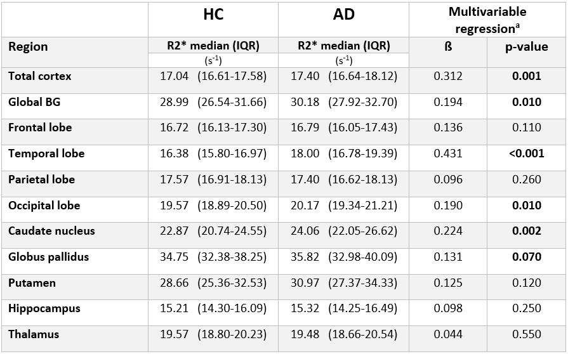The image size is (568, 354).
Task: Select the Frontal lobe row label
Action: point(40,128)
